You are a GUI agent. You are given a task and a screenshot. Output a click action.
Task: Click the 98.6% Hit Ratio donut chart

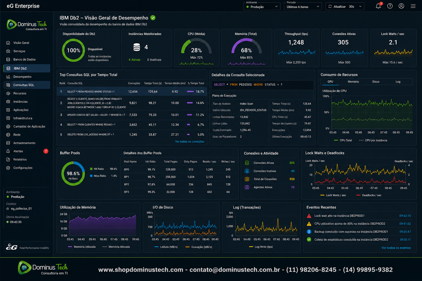point(73,173)
